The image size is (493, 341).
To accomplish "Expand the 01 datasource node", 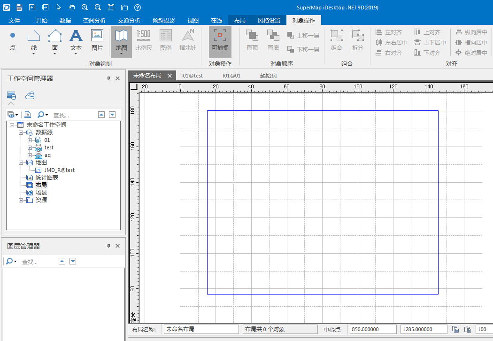I will (30, 140).
